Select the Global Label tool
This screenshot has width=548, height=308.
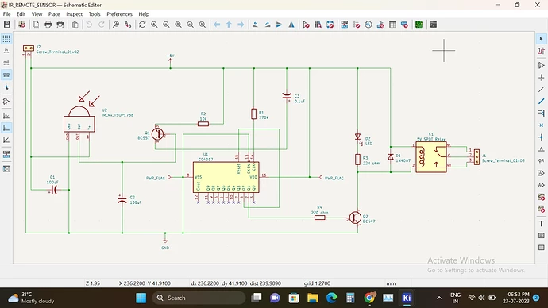click(542, 173)
